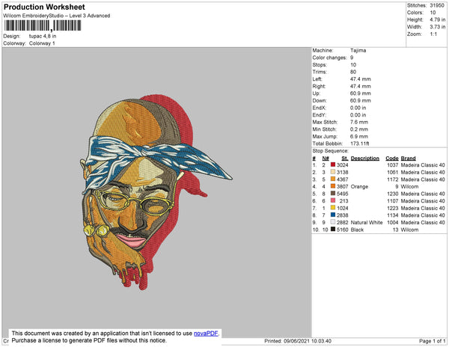Viewport: 449px width, 347px height.
Task: Click code '1037' in stop row 1
Action: click(393, 165)
